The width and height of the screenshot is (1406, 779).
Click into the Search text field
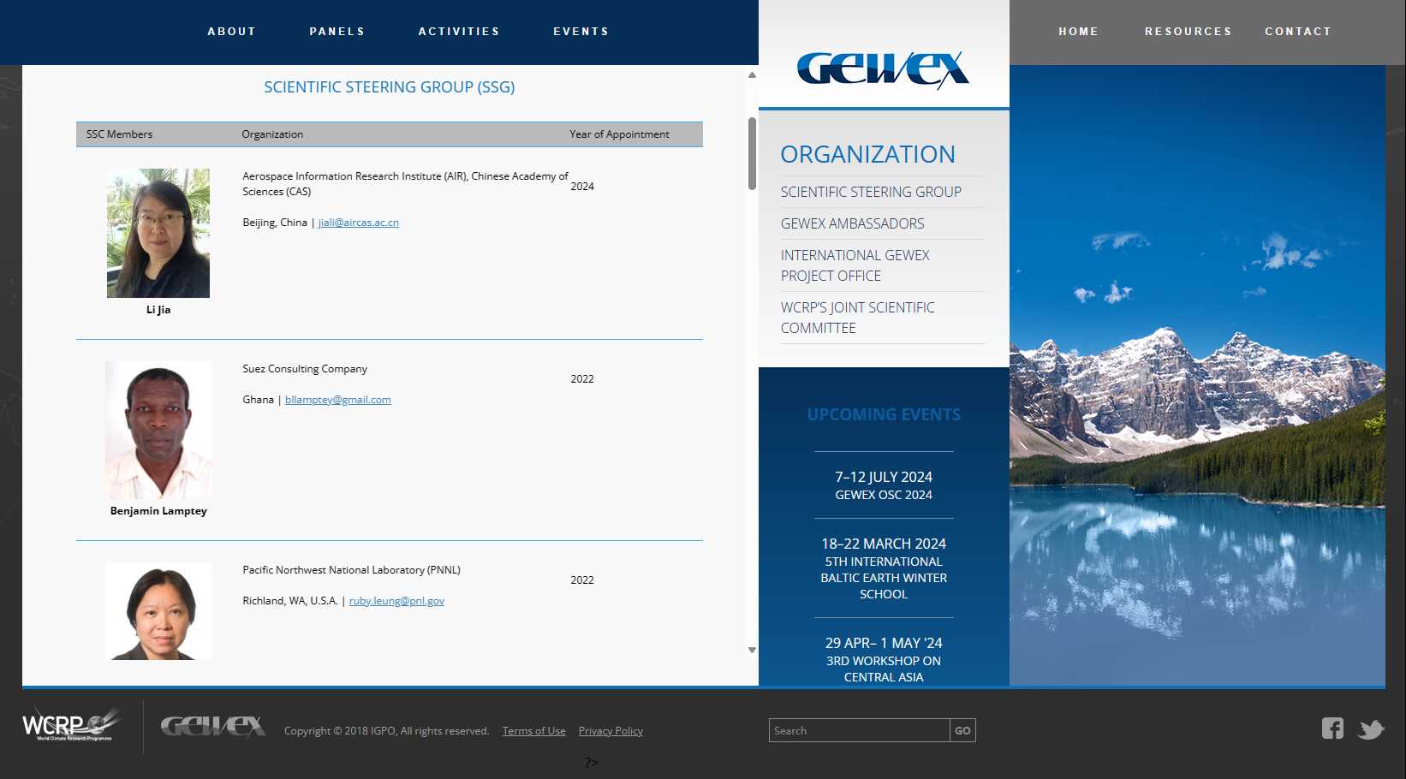tap(859, 730)
